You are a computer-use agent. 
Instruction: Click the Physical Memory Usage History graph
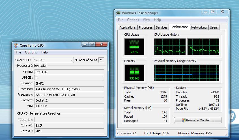187,73
